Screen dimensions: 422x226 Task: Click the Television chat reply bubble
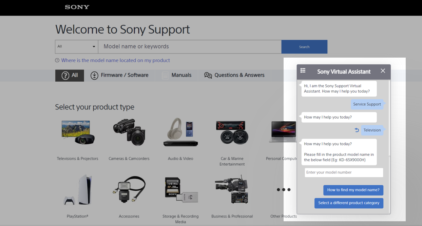coord(372,130)
